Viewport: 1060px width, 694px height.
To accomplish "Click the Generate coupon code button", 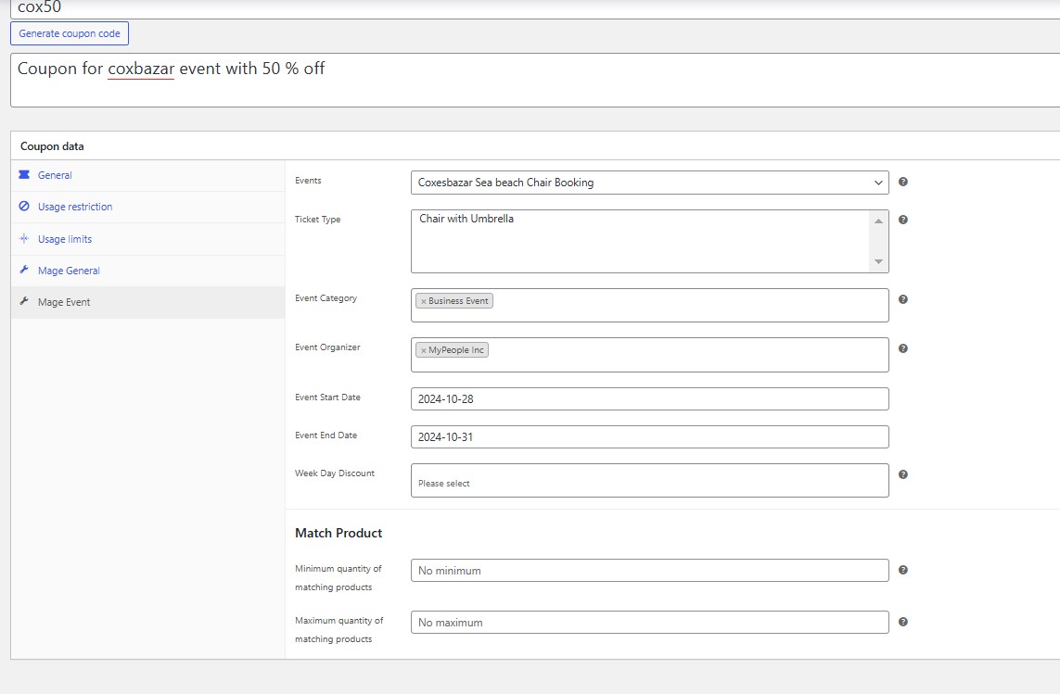I will coord(70,33).
